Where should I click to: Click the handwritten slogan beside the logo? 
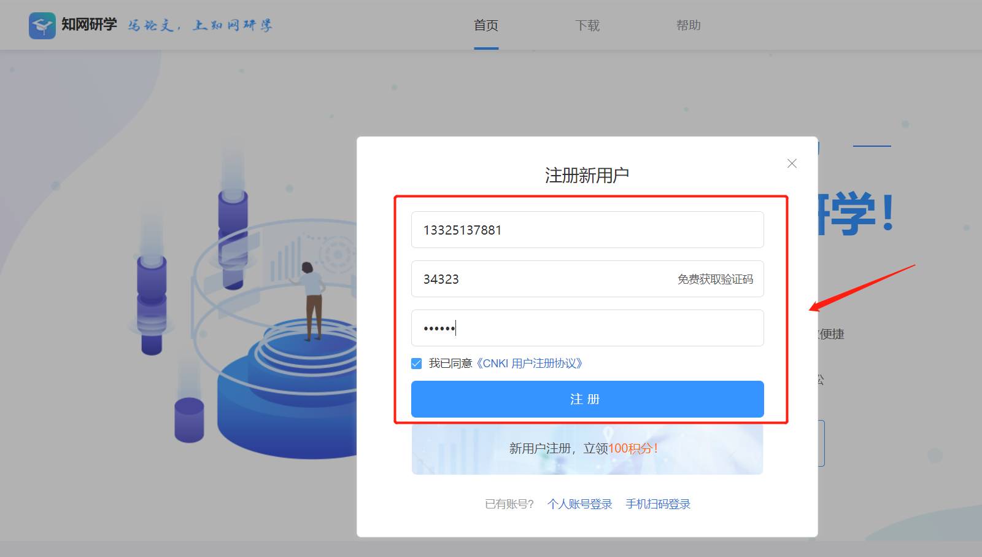(200, 26)
